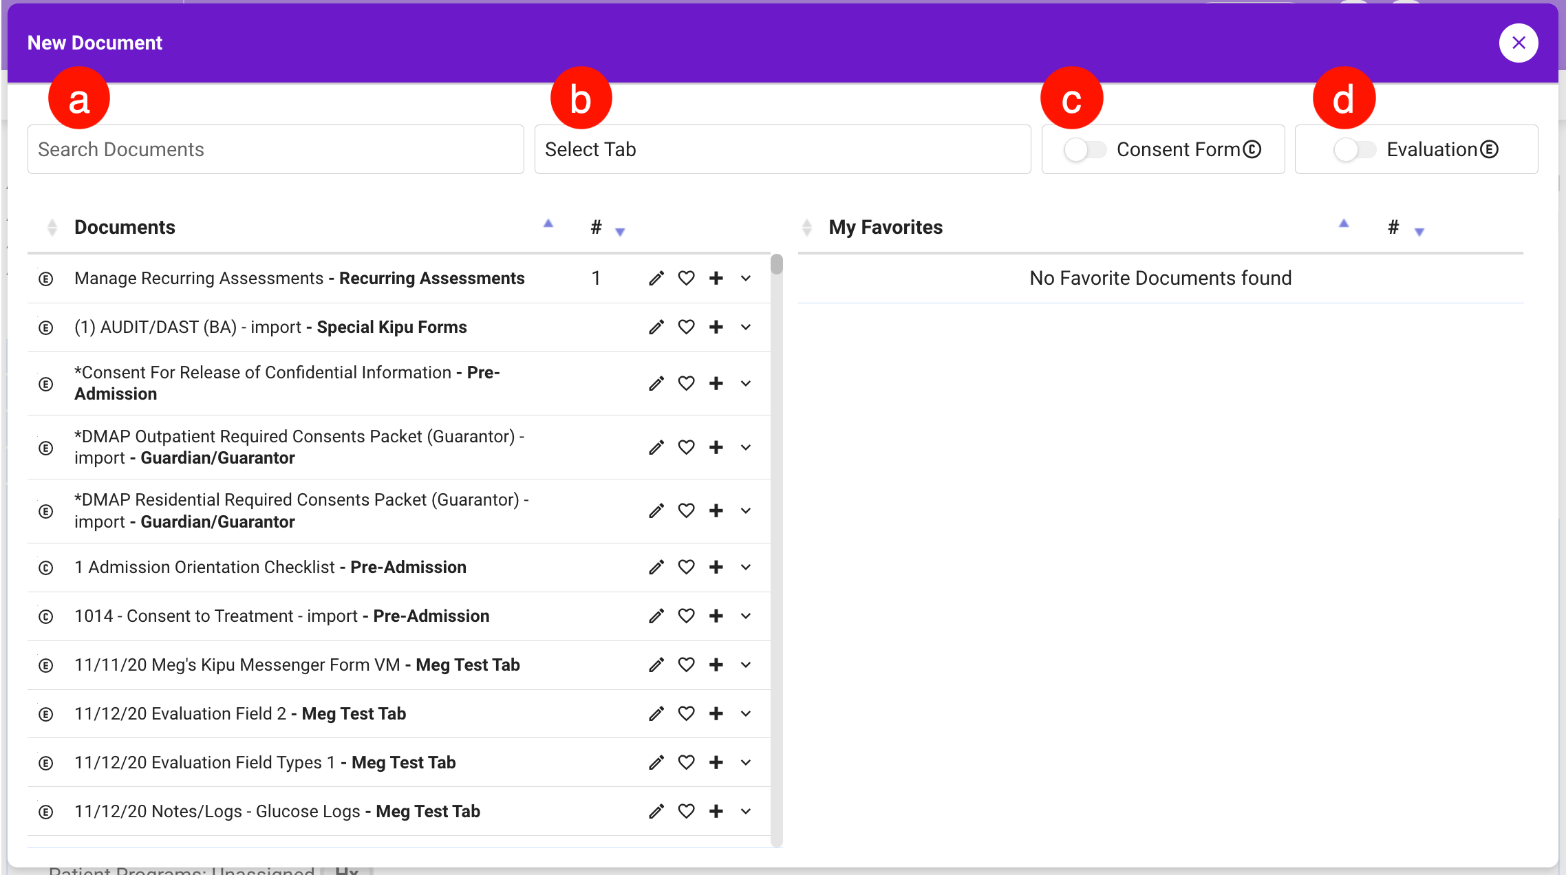Sort by the Documents column header

[x=125, y=227]
